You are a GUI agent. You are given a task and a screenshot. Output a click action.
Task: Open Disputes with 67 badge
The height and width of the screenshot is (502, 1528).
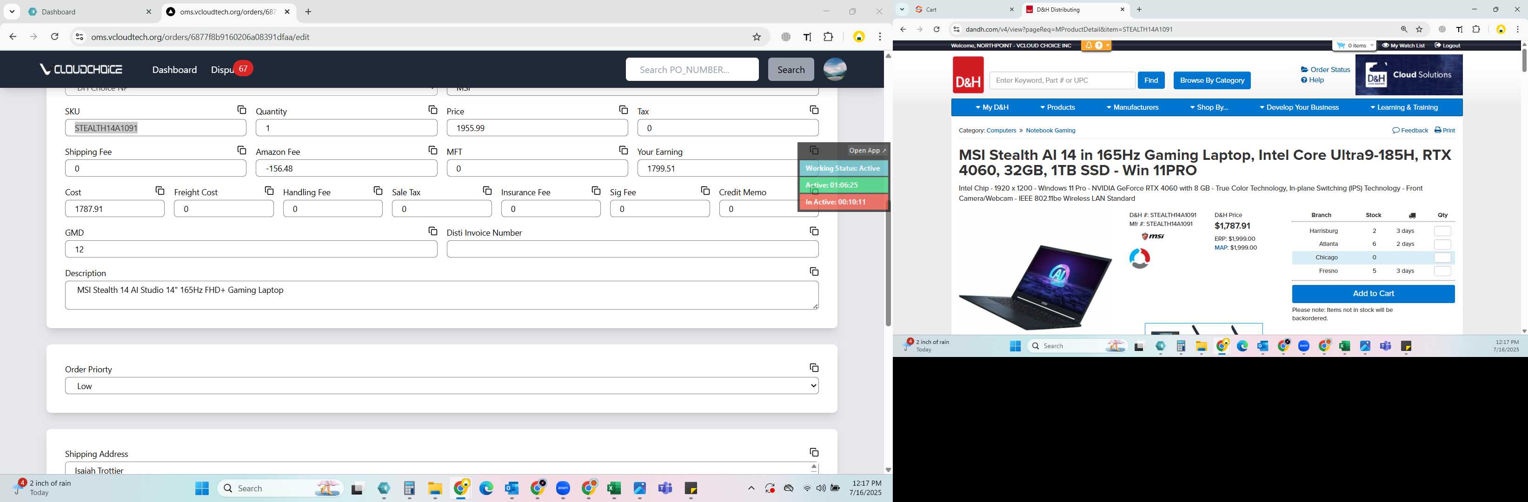pyautogui.click(x=231, y=69)
